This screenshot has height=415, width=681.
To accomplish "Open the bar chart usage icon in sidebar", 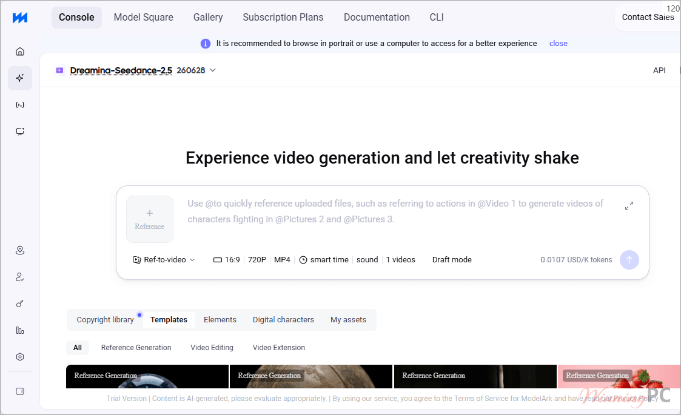I will tap(20, 330).
